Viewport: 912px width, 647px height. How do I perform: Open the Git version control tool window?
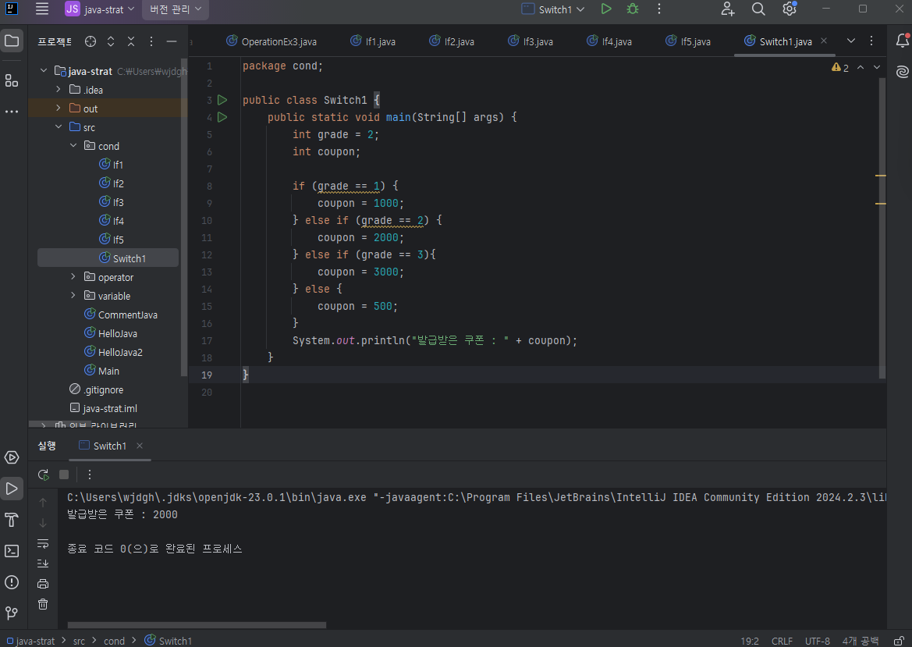(x=12, y=613)
